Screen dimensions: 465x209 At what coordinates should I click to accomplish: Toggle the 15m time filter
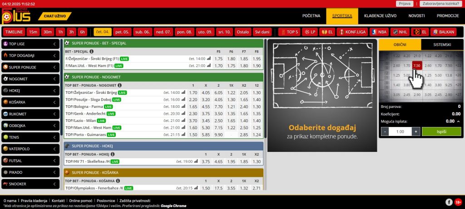[x=33, y=32]
